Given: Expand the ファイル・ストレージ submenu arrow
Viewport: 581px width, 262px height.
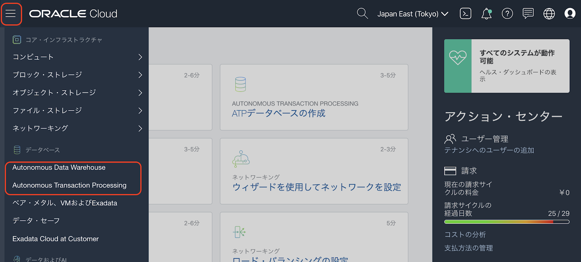Looking at the screenshot, I should click(140, 111).
